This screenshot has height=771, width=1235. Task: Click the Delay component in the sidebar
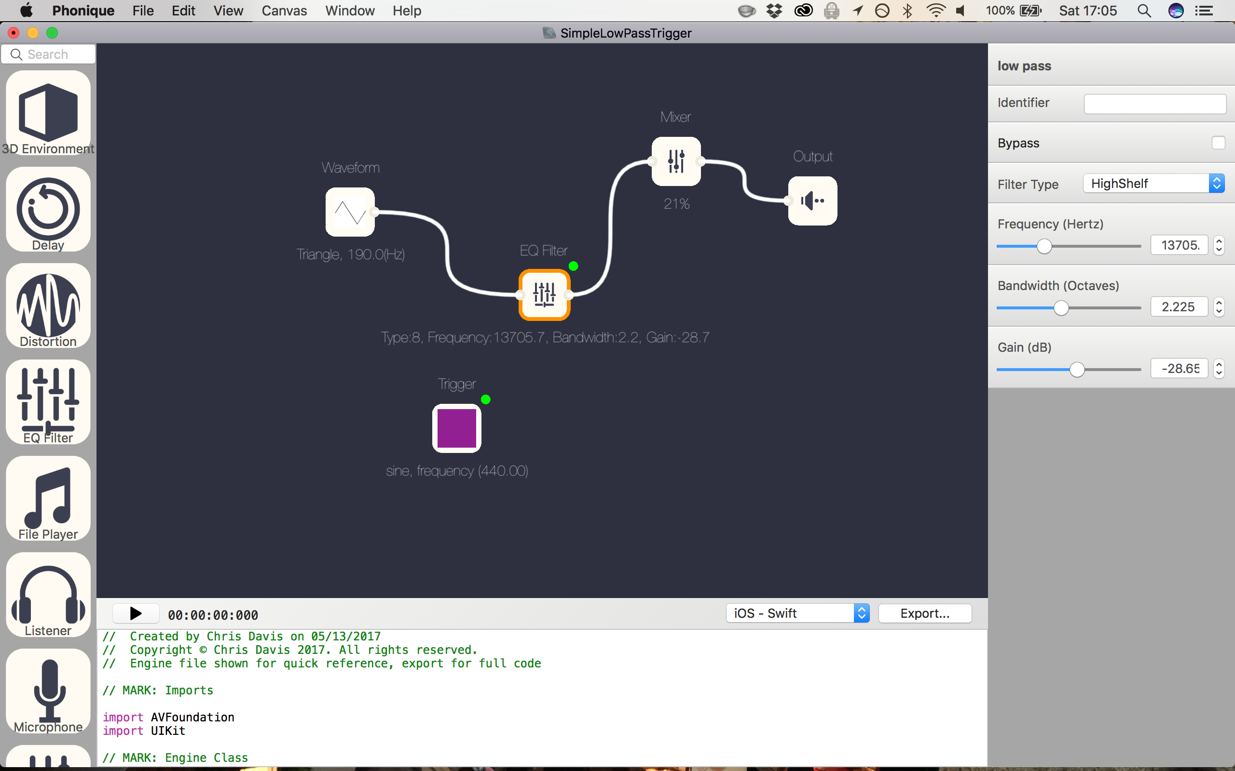click(x=48, y=209)
